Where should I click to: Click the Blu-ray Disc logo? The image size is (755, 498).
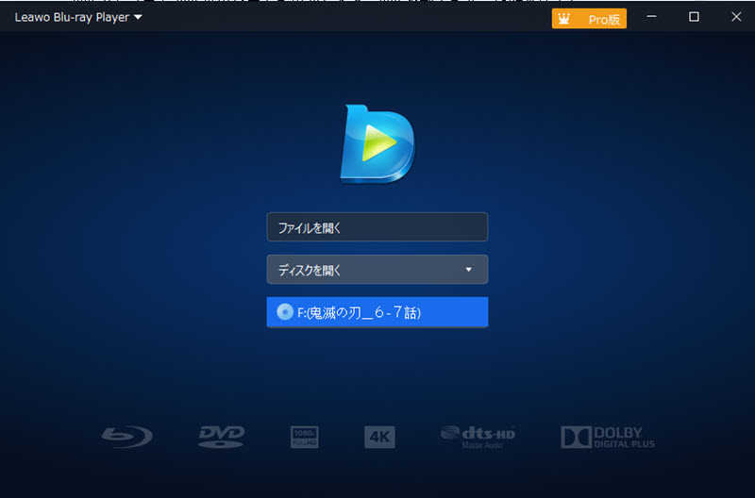click(126, 436)
